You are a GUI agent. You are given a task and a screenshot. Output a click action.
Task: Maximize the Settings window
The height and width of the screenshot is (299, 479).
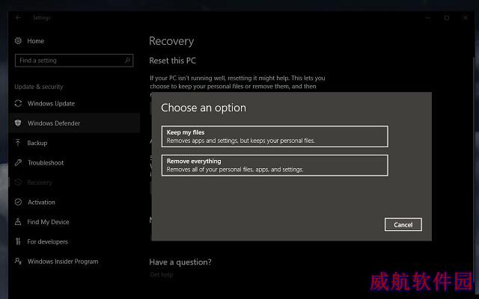447,18
